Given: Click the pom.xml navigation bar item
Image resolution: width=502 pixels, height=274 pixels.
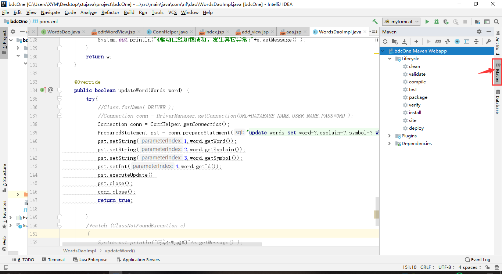Looking at the screenshot, I should 46,22.
